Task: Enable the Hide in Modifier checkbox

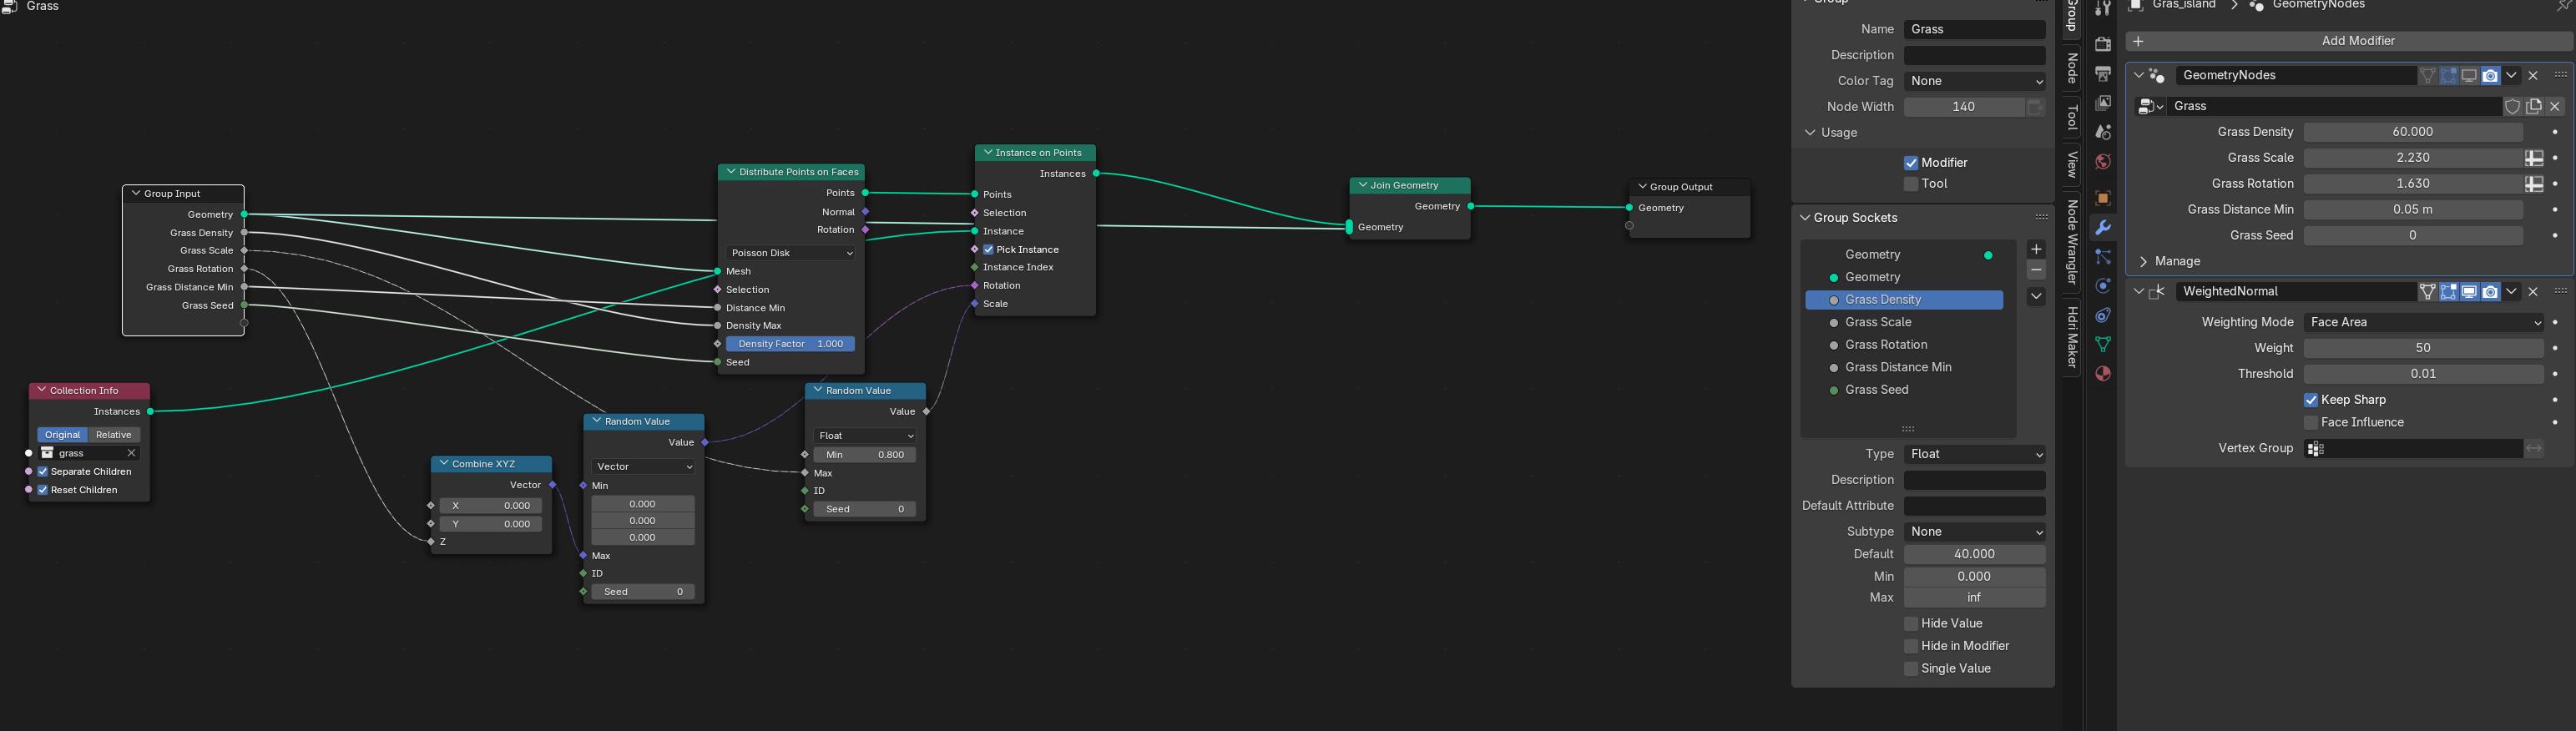Action: 1911,646
